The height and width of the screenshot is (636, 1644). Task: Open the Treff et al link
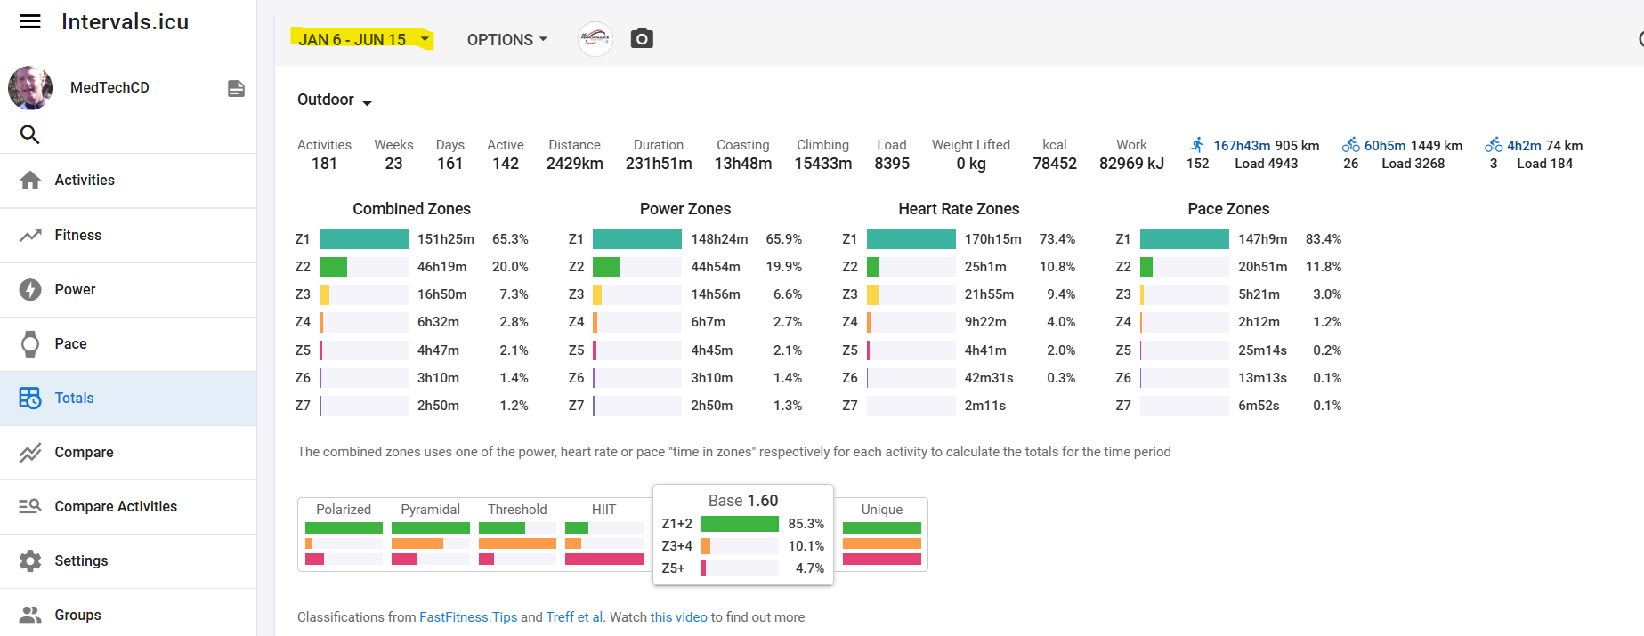coord(574,617)
